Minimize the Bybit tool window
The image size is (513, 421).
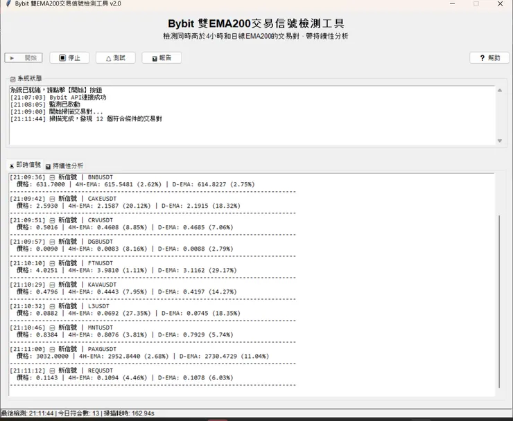453,3
